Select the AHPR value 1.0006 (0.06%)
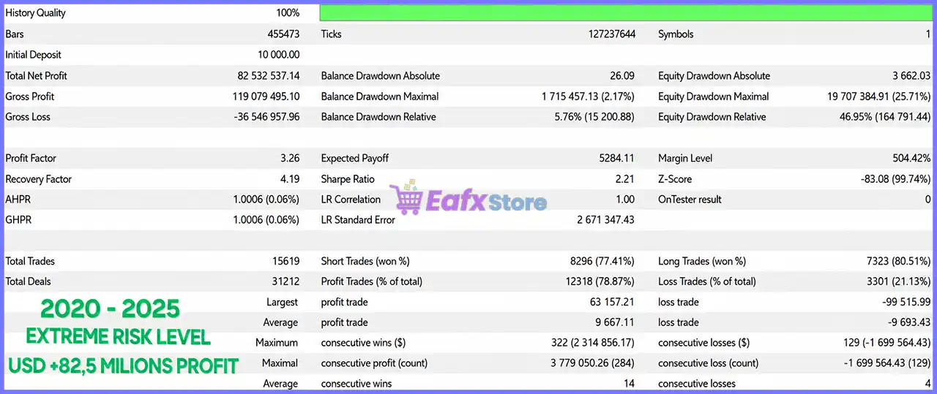This screenshot has height=394, width=937. coord(266,200)
